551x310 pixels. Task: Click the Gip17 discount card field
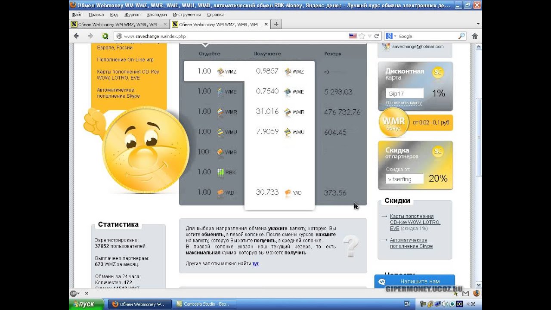pyautogui.click(x=405, y=93)
